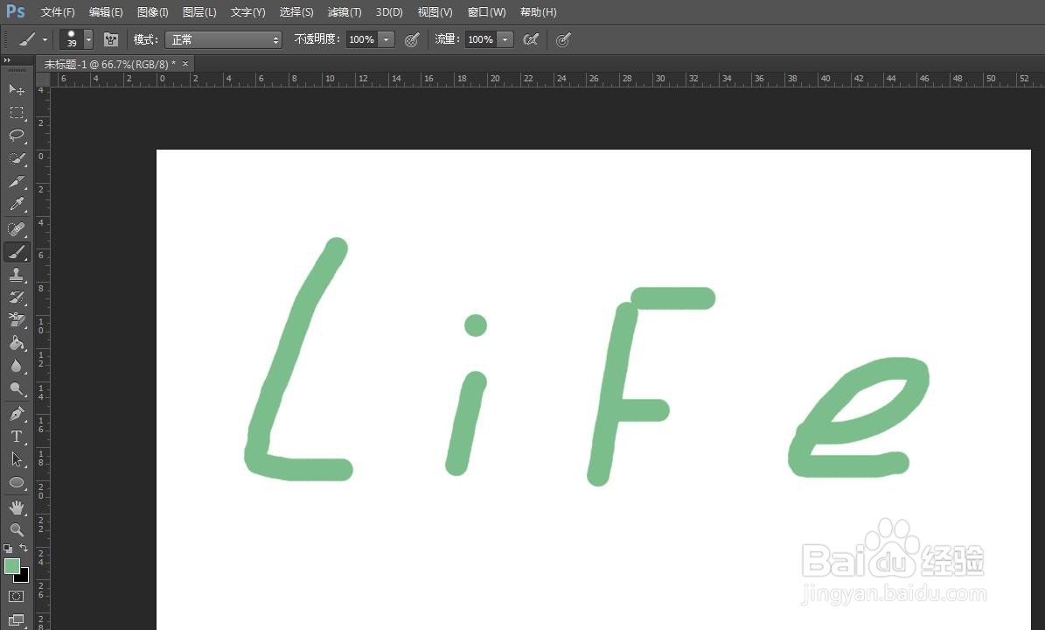The width and height of the screenshot is (1045, 630).
Task: Pick the green foreground color swatch
Action: (11, 566)
